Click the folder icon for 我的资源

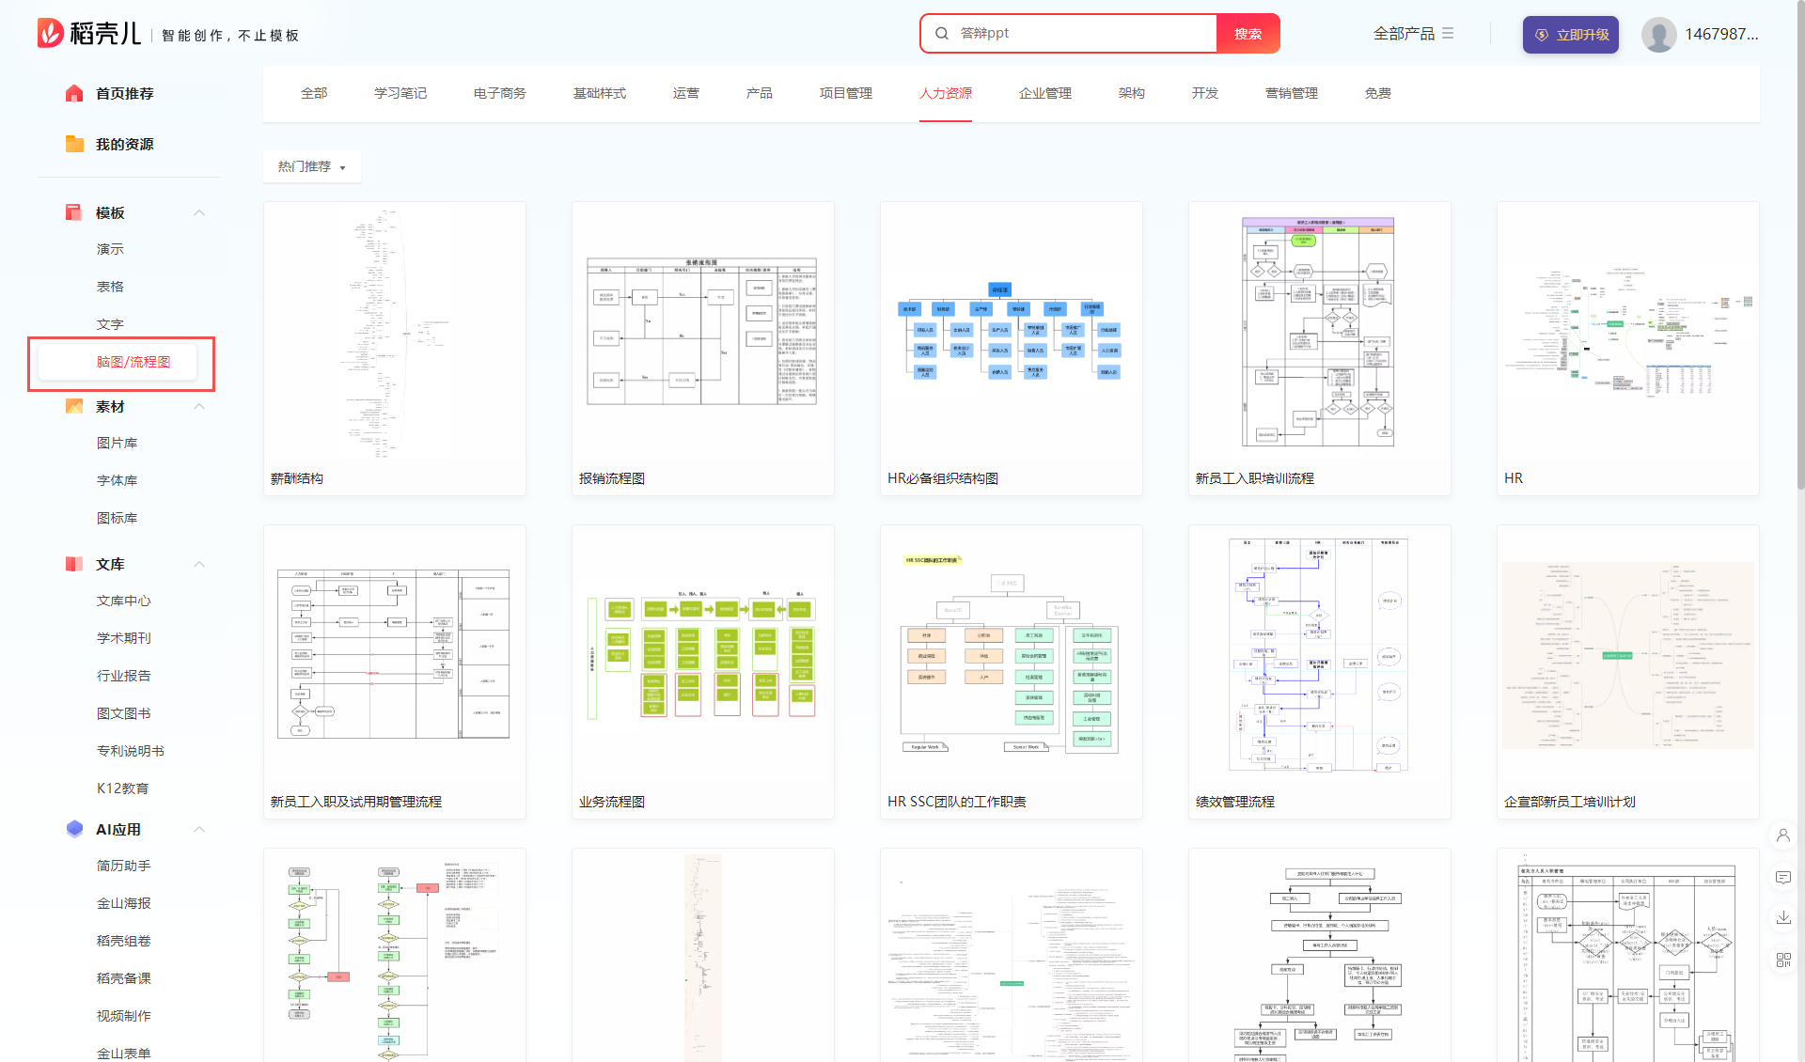(74, 144)
